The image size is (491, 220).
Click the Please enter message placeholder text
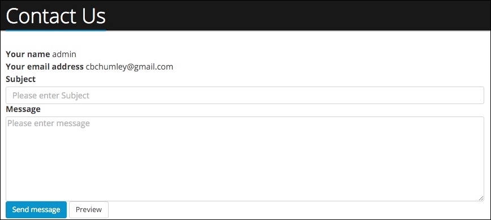coord(49,123)
